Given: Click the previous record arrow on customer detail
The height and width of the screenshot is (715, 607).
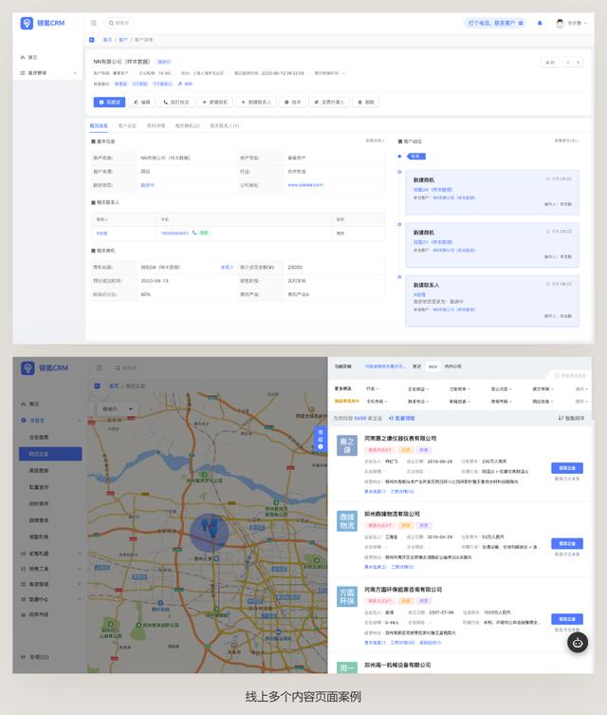Looking at the screenshot, I should (568, 62).
